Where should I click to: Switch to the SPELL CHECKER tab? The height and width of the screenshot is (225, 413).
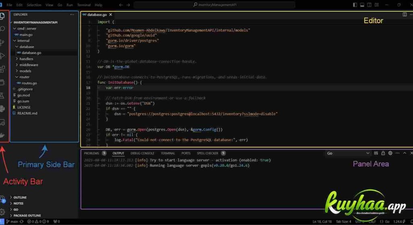click(208, 153)
